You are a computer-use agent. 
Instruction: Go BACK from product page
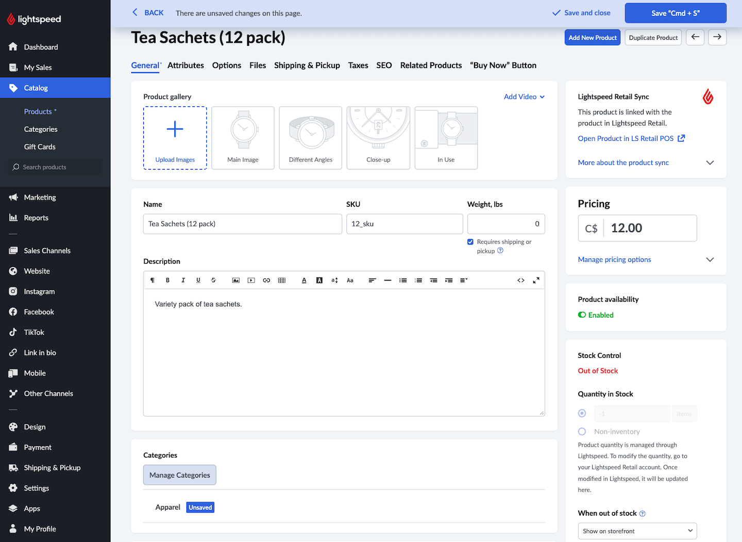[148, 13]
